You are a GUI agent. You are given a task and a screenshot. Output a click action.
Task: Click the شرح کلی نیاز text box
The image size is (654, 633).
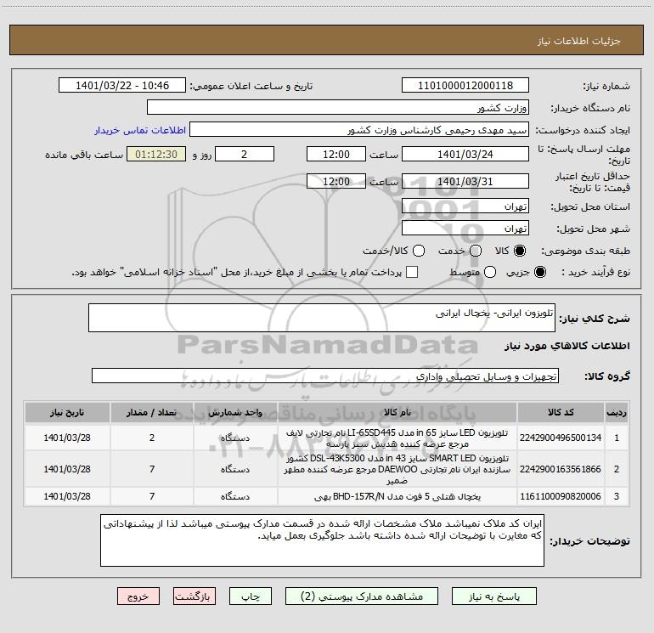322,318
